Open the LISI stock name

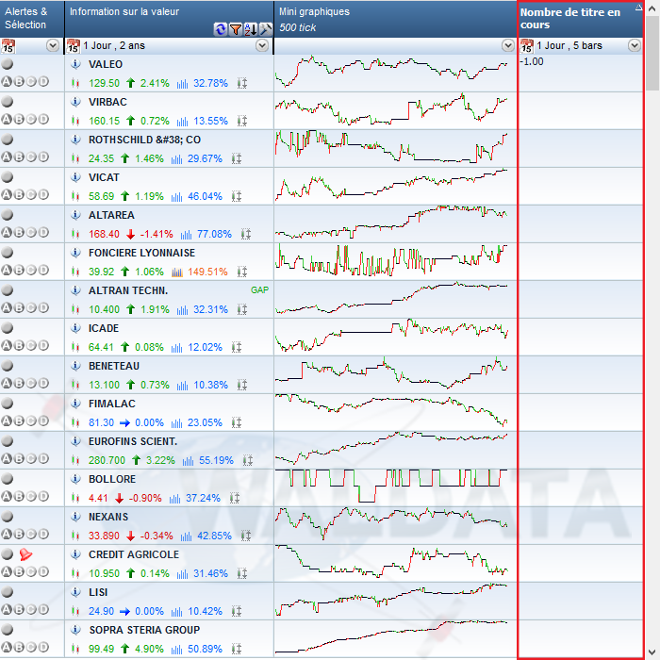[98, 592]
